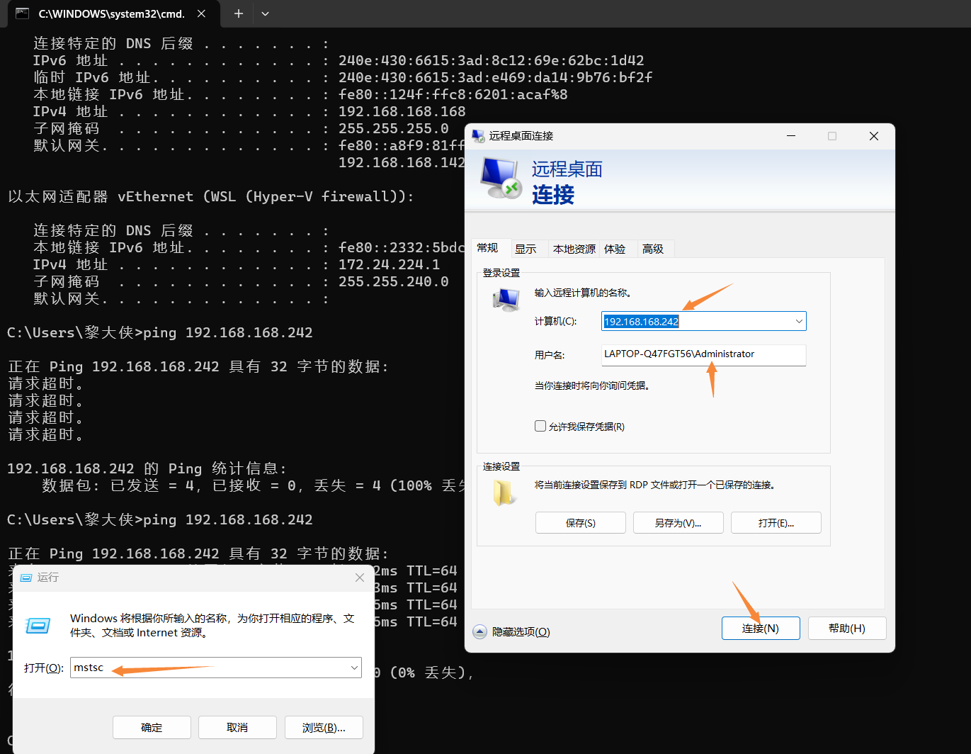This screenshot has height=754, width=971.
Task: Expand the 打开 combo box dropdown
Action: [x=354, y=668]
